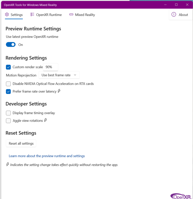Switch to the Settings tab
This screenshot has height=199, width=193.
(14, 15)
